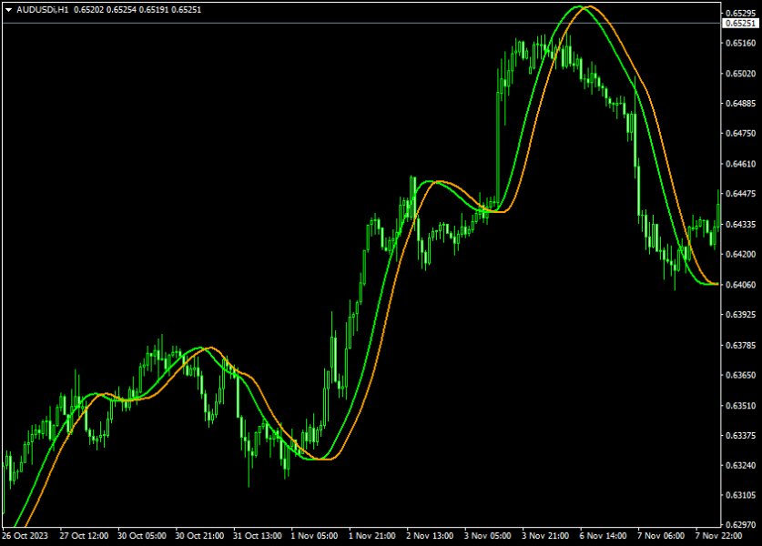762x546 pixels.
Task: Click the 0.65160 price scale label
Action: [741, 44]
